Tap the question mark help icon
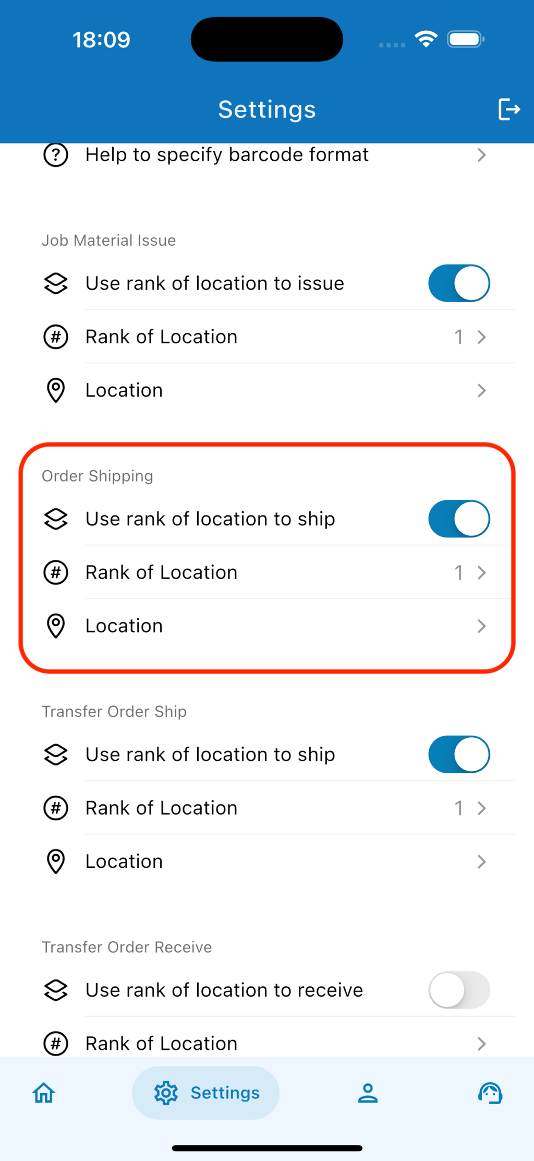The width and height of the screenshot is (534, 1161). (56, 155)
